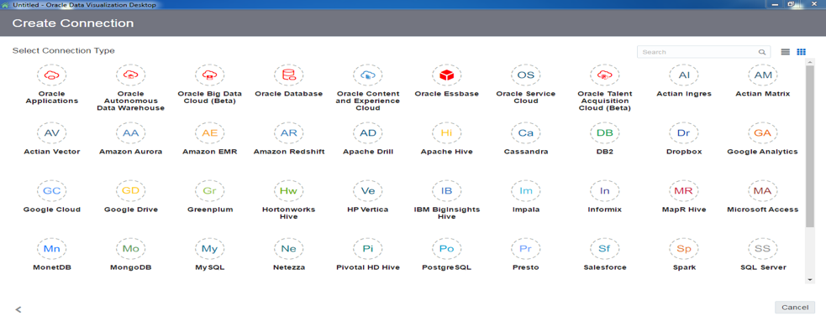Click the Amazon Redshift label text
The width and height of the screenshot is (826, 321).
289,152
